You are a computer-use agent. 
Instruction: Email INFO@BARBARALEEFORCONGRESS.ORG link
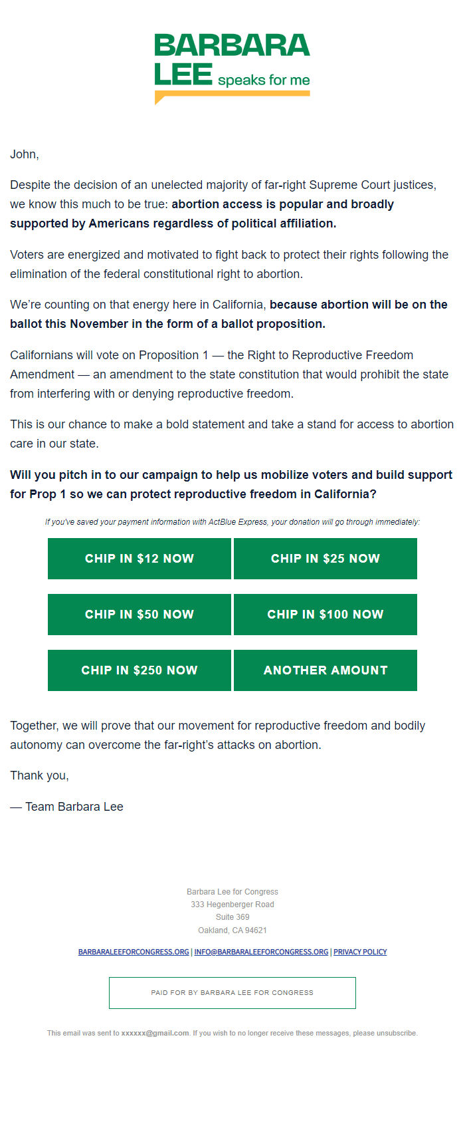click(261, 952)
